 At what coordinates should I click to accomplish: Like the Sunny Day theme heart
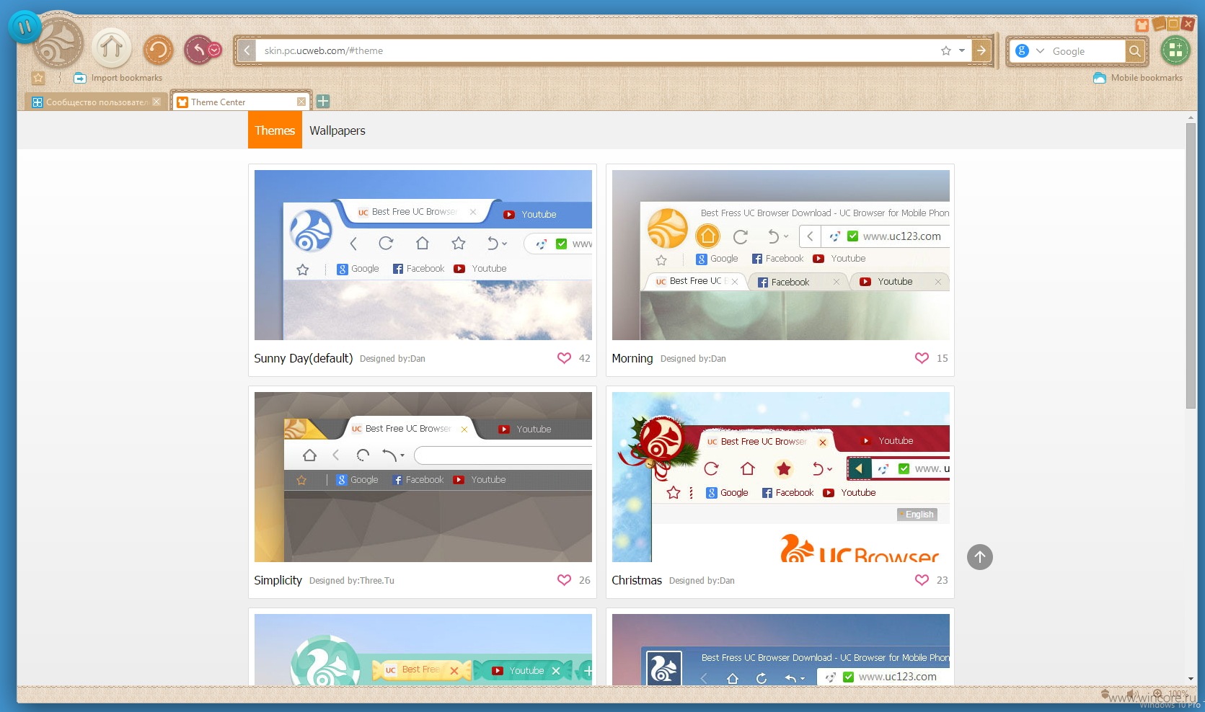coord(564,358)
